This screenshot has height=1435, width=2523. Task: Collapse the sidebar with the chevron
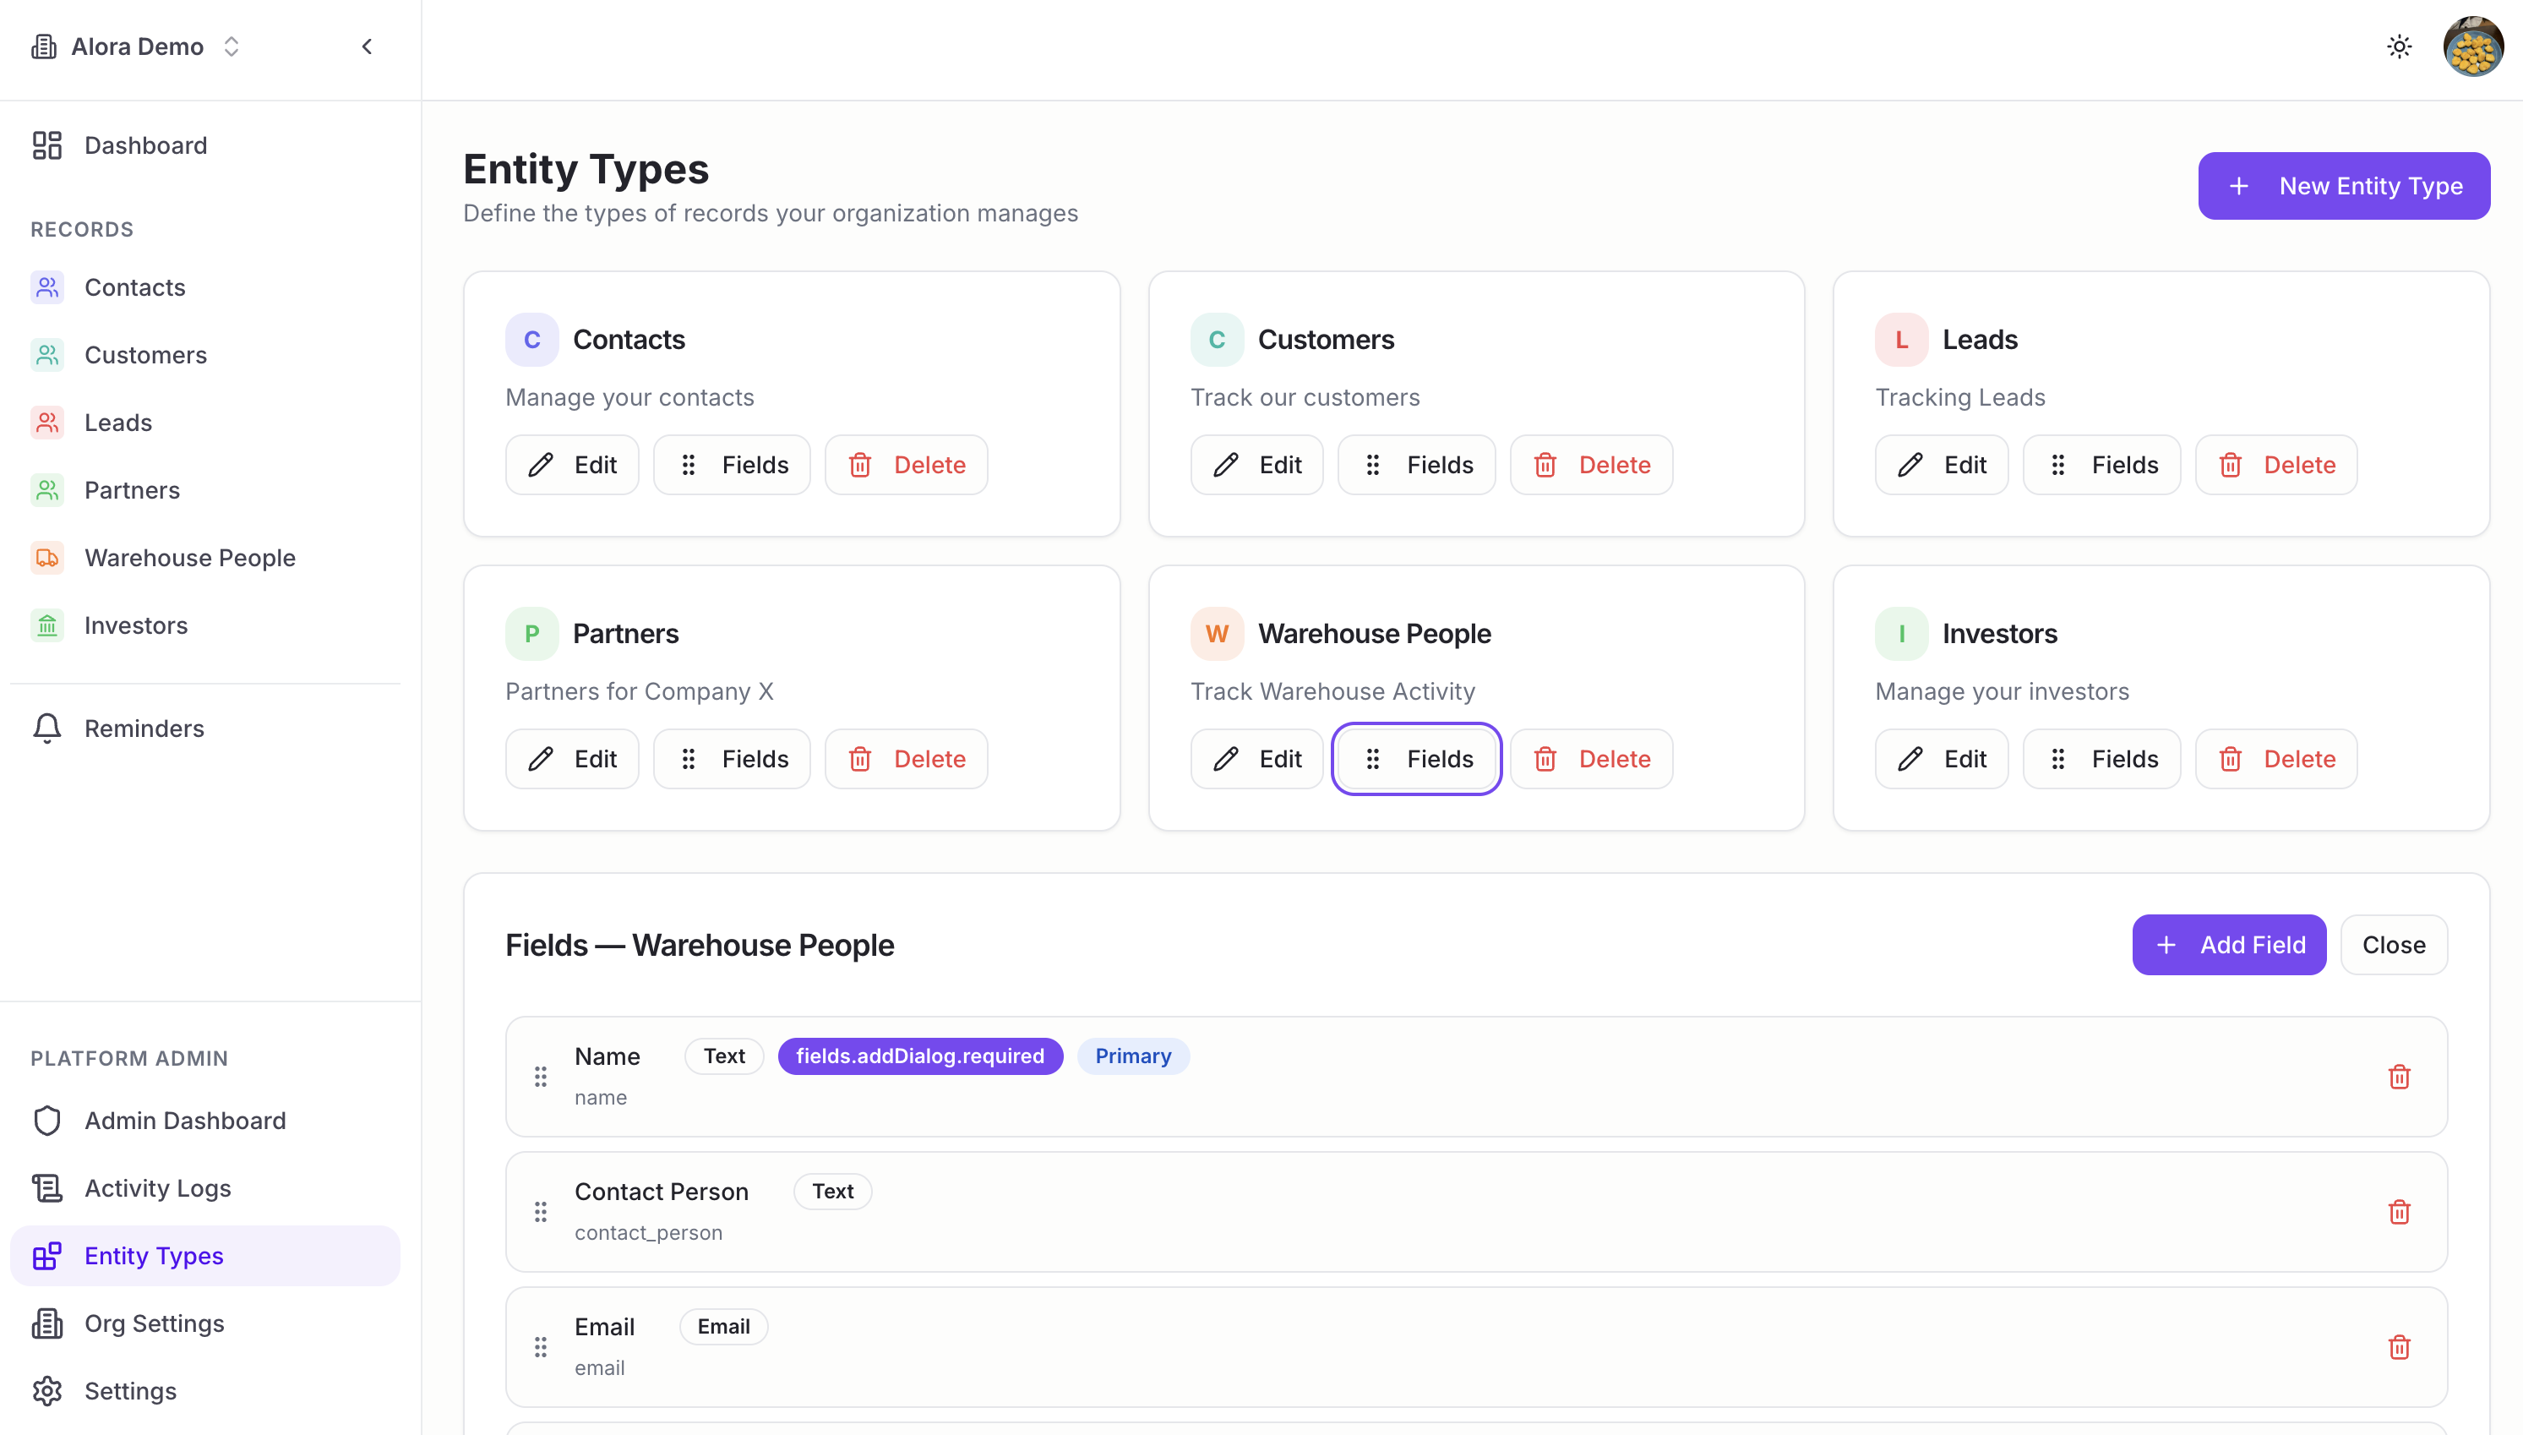click(367, 46)
